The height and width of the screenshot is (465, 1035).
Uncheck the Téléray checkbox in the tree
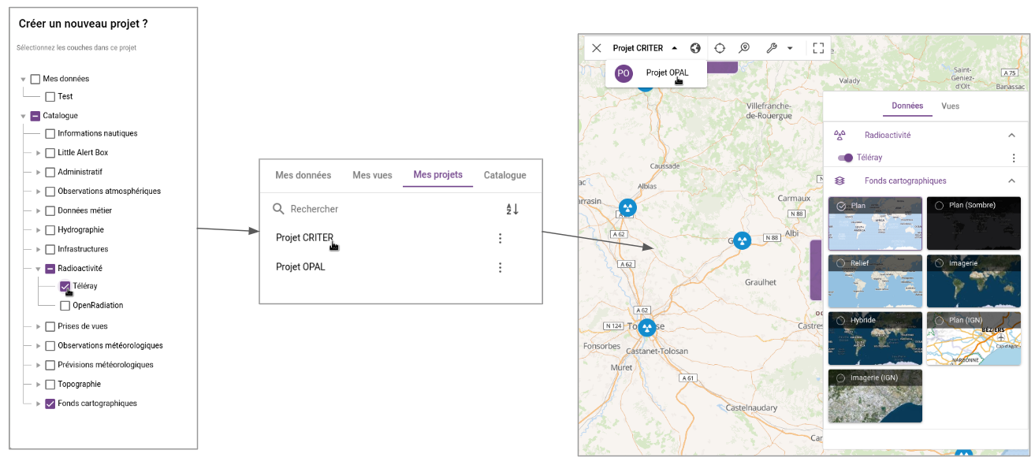(x=64, y=286)
